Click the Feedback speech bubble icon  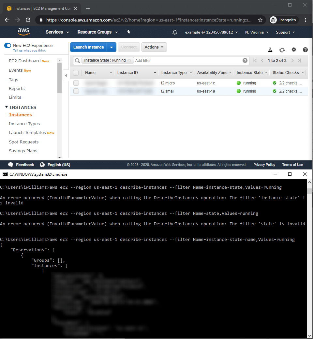(x=11, y=165)
